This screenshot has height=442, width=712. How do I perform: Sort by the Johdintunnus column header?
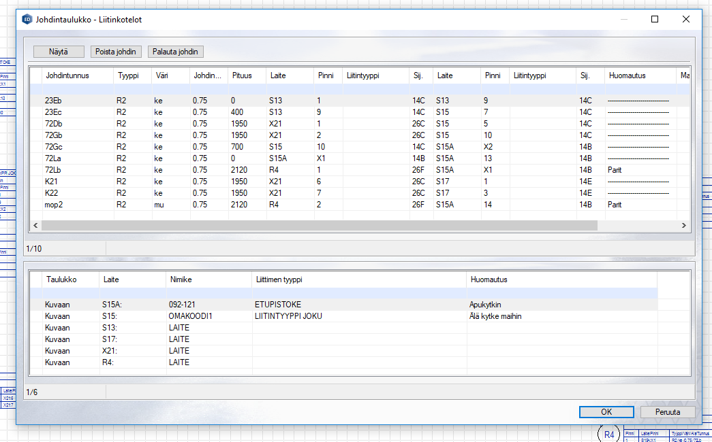[67, 75]
